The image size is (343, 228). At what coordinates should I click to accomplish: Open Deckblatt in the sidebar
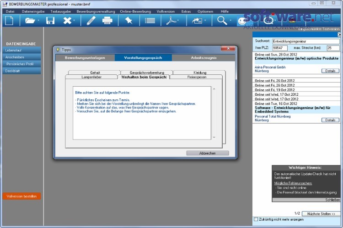pos(21,71)
